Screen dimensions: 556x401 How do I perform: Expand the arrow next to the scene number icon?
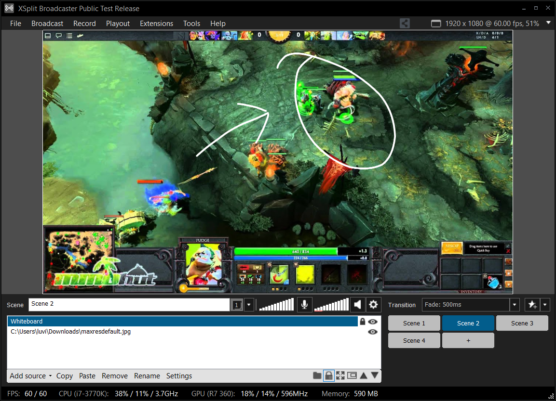coord(249,305)
